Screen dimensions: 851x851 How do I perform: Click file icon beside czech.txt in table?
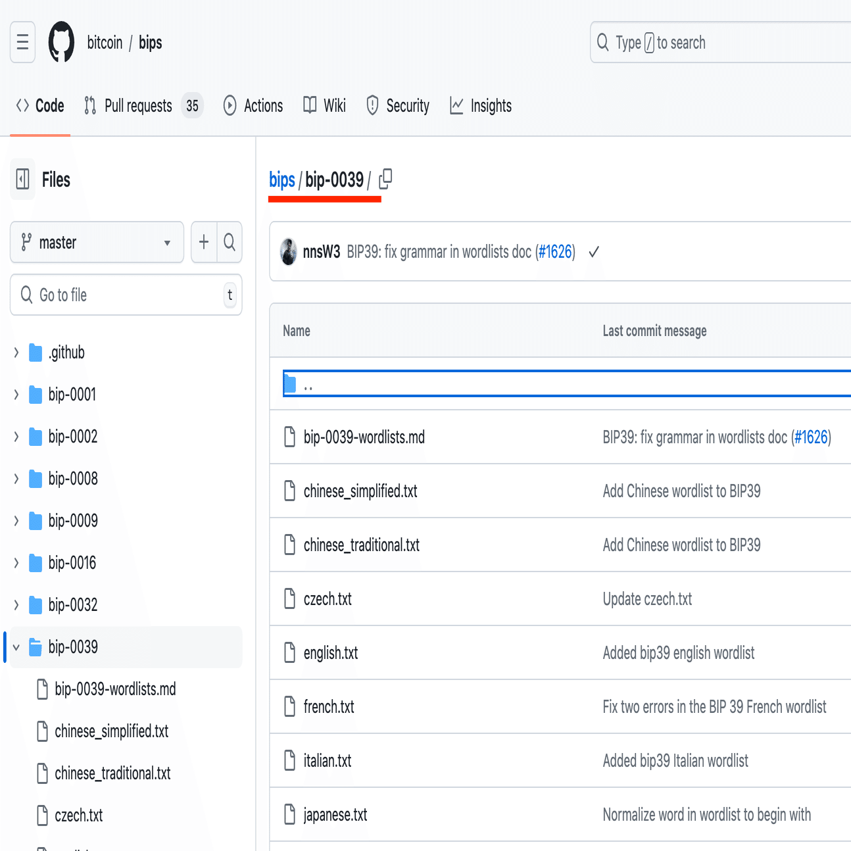(x=289, y=598)
